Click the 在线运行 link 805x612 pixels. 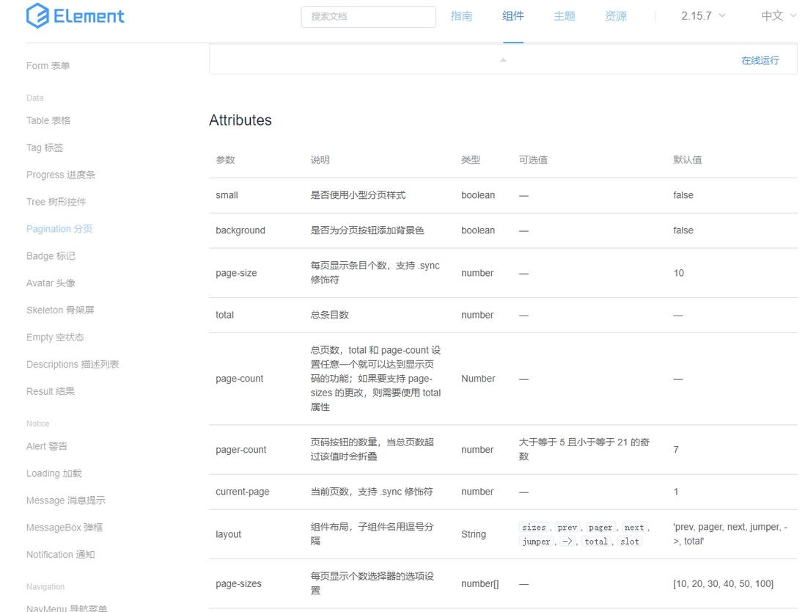point(760,60)
